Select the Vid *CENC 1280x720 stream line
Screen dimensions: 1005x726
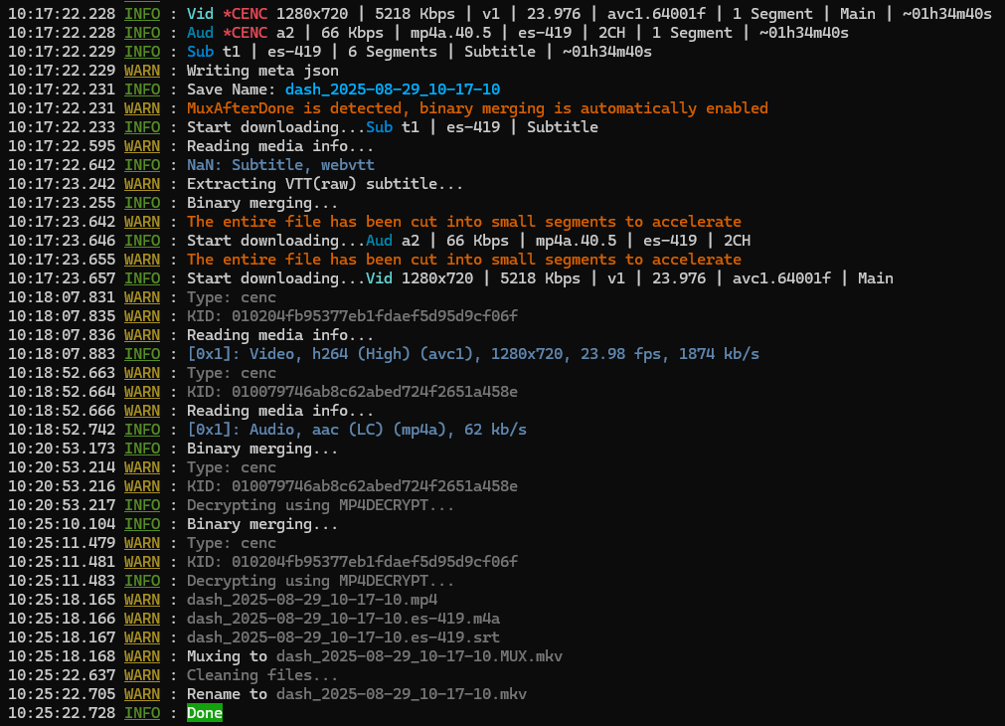coord(589,14)
